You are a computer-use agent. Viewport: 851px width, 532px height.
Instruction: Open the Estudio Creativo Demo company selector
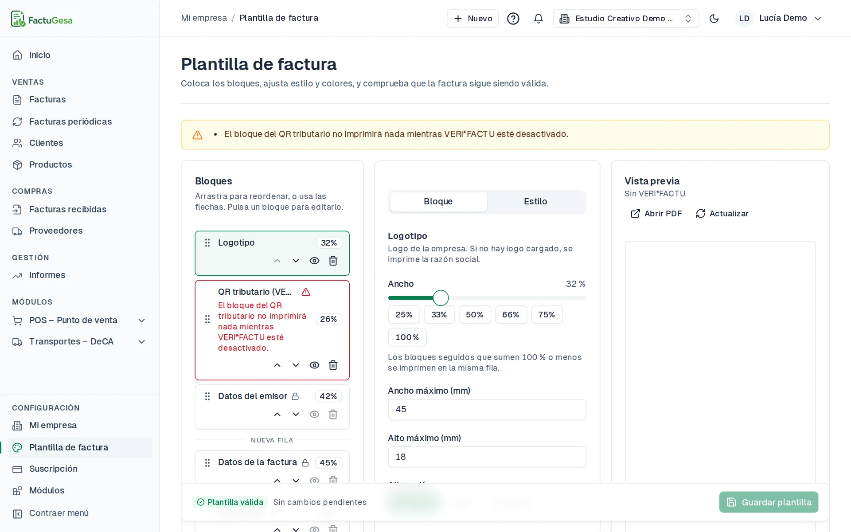pos(626,19)
